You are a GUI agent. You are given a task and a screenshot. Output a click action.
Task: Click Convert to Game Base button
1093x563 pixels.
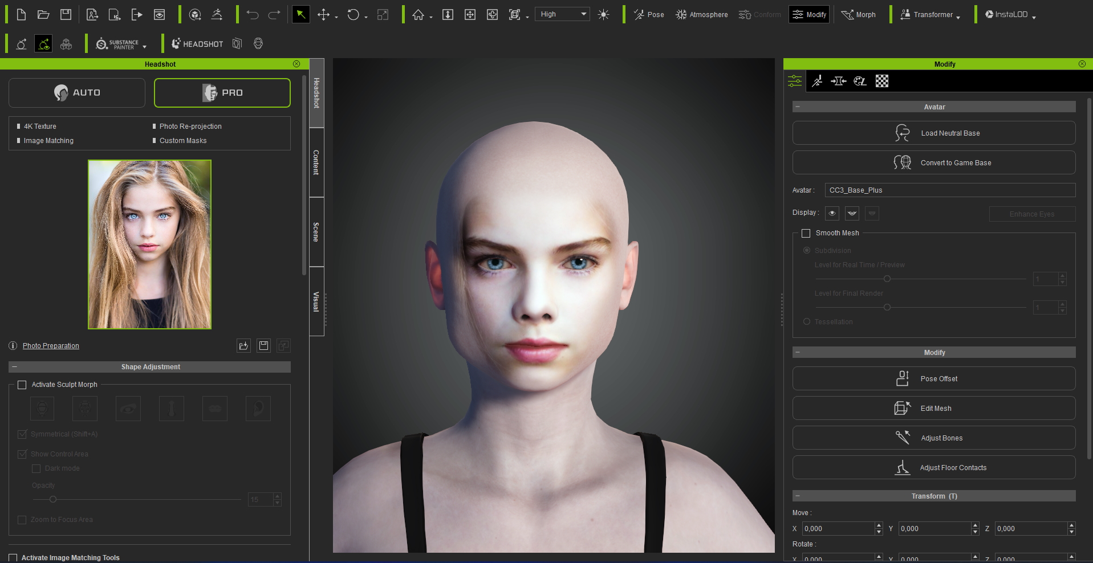pos(934,162)
